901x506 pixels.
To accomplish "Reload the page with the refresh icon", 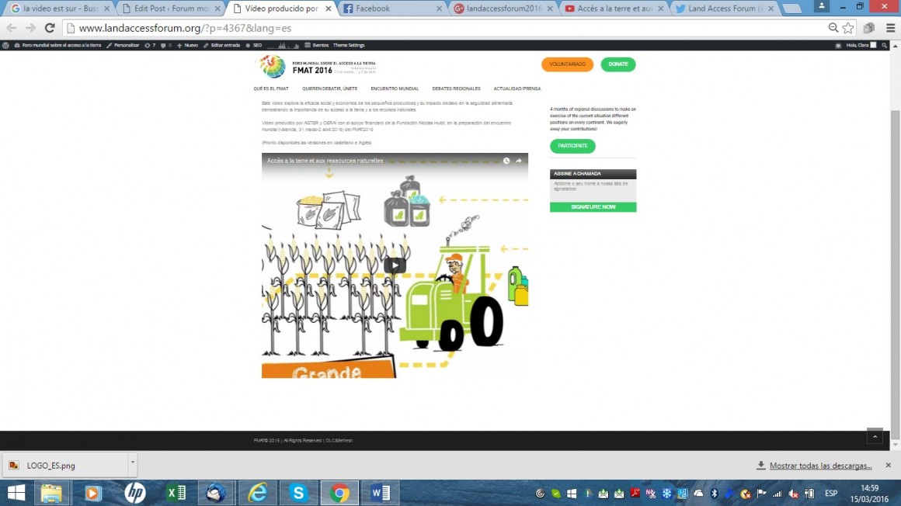I will [x=50, y=28].
